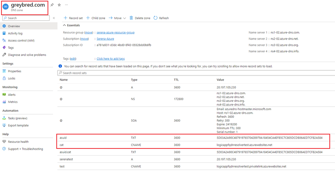This screenshot has height=174, width=335.
Task: Click the Tasks (preview) icon
Action: click(x=4, y=118)
